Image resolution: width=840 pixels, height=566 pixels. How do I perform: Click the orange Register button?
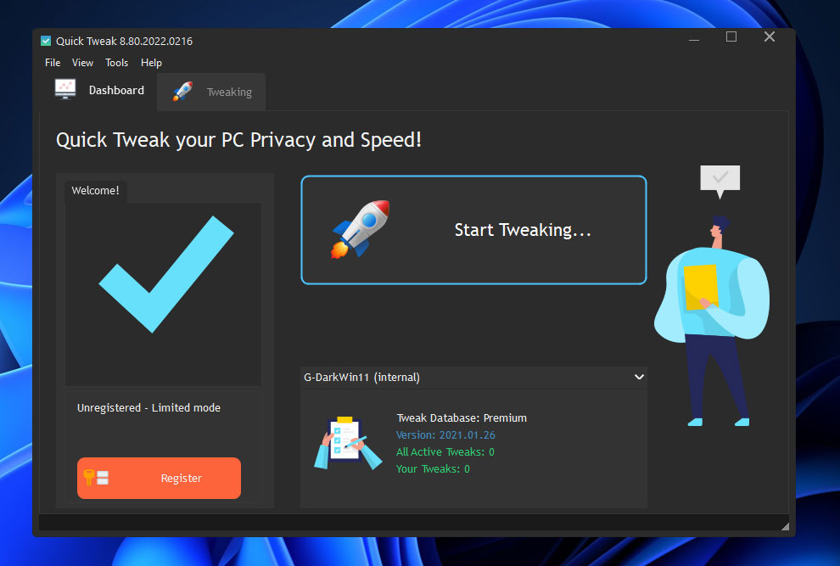(160, 478)
